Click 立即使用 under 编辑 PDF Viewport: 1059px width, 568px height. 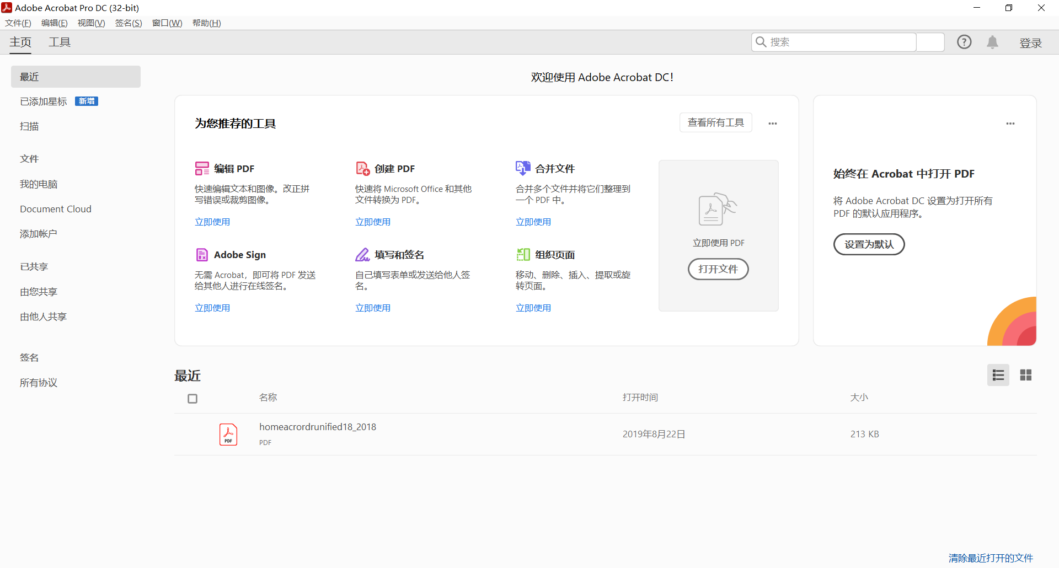tap(212, 222)
